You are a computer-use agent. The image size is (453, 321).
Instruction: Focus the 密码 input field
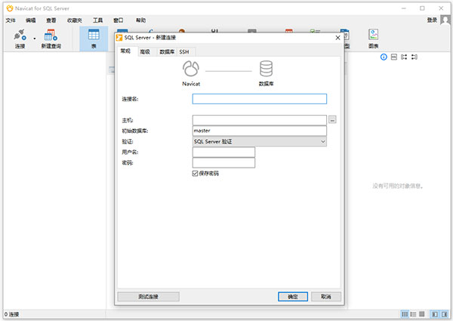223,163
